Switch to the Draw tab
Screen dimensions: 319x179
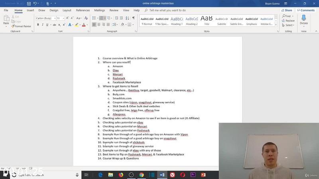(42, 10)
